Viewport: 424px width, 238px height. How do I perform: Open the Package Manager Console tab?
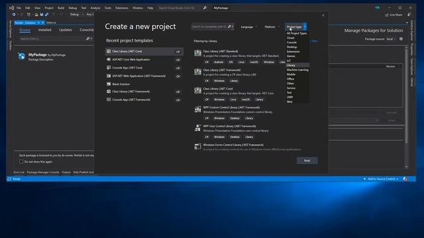pos(42,172)
